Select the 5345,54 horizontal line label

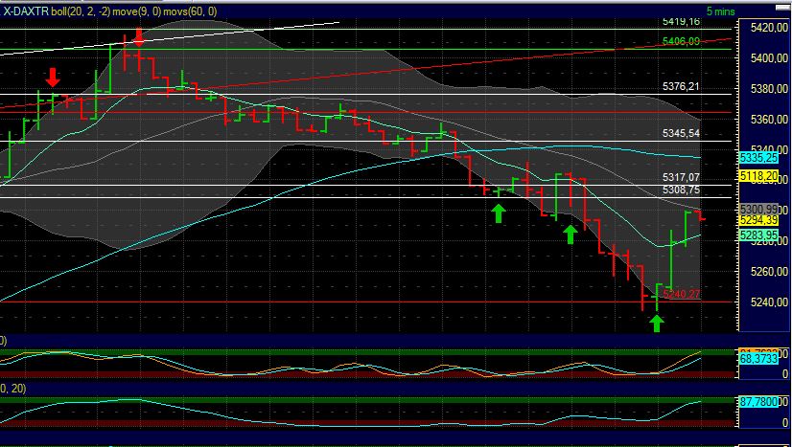(x=680, y=133)
